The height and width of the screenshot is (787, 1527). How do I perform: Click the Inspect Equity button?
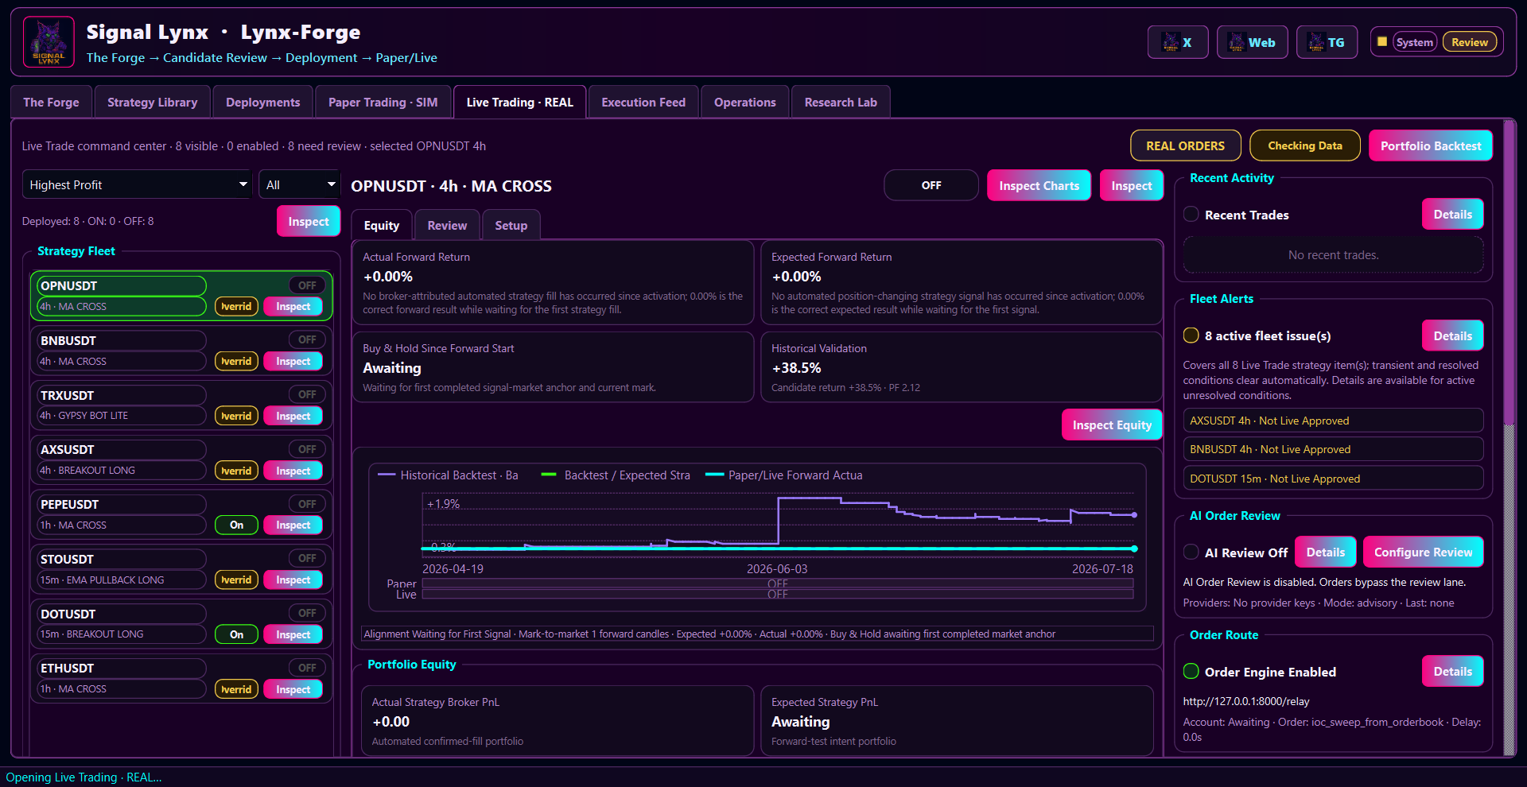[1112, 425]
